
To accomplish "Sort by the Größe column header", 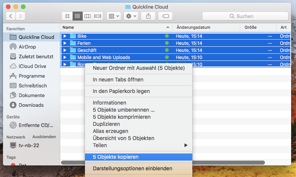I will coord(258,27).
